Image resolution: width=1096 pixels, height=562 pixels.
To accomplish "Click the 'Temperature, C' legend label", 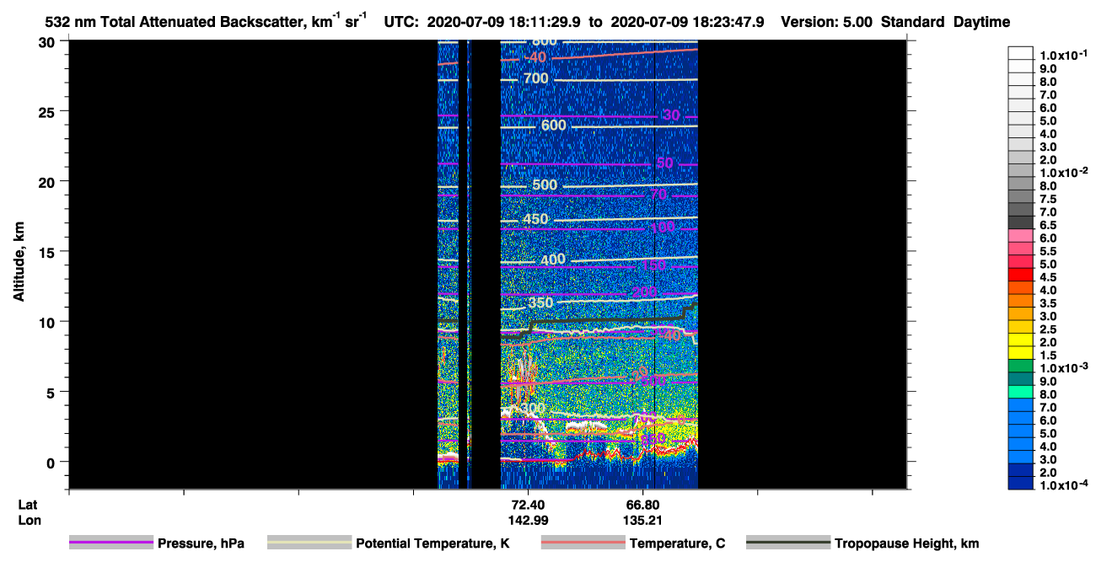I will [677, 543].
